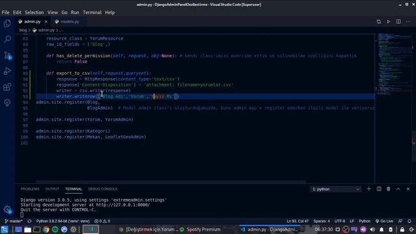Image resolution: width=416 pixels, height=234 pixels.
Task: Start Go Live server
Action: click(384, 221)
